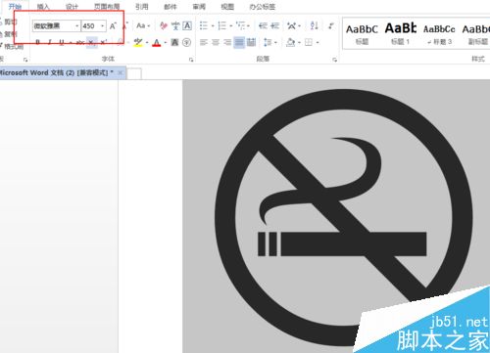Open Clipboard dialog launcher

pyautogui.click(x=25, y=60)
